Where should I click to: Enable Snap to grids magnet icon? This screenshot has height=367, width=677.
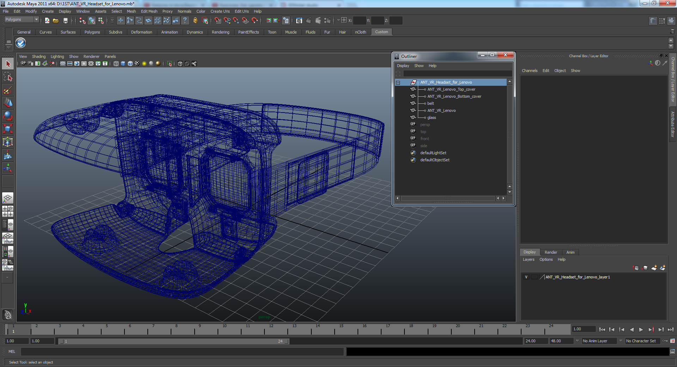tap(218, 20)
